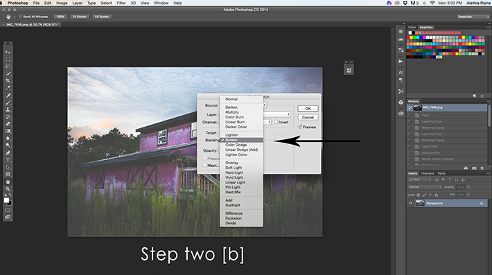Toggle lock transparent pixels
Viewport: 492px width, 275px height.
(x=419, y=195)
